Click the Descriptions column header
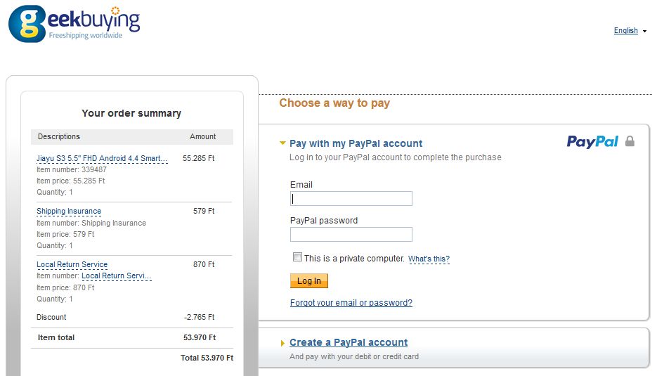 [x=58, y=136]
